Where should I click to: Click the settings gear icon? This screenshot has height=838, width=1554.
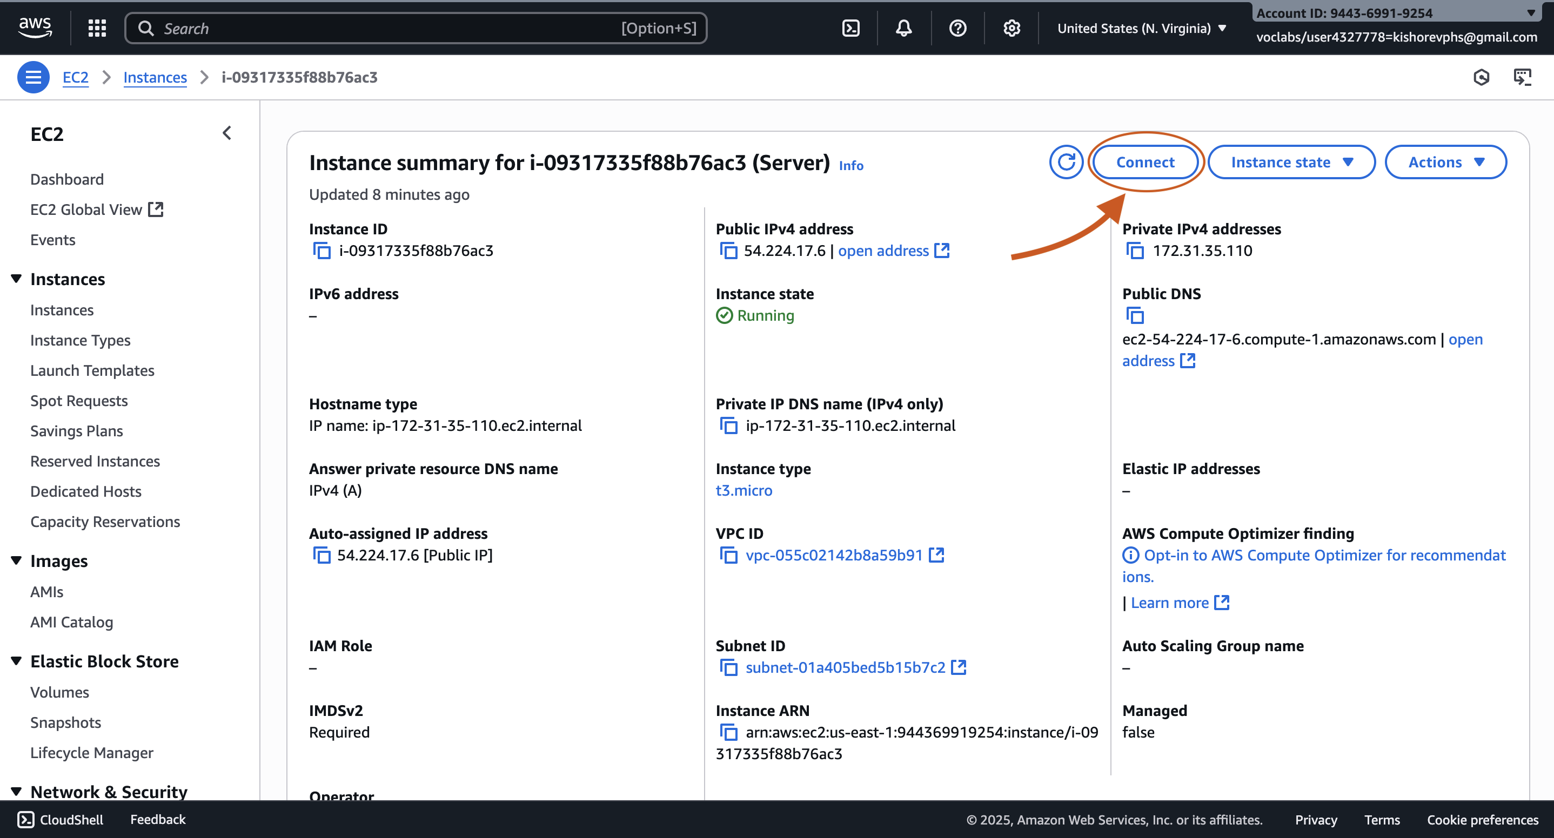[x=1012, y=28]
